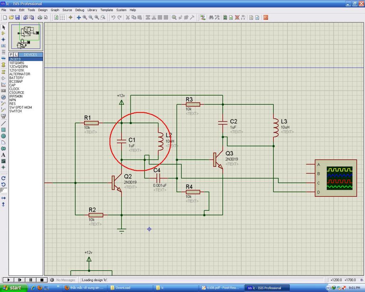Click the Rotate clockwise icon
The image size is (365, 292).
click(4, 178)
